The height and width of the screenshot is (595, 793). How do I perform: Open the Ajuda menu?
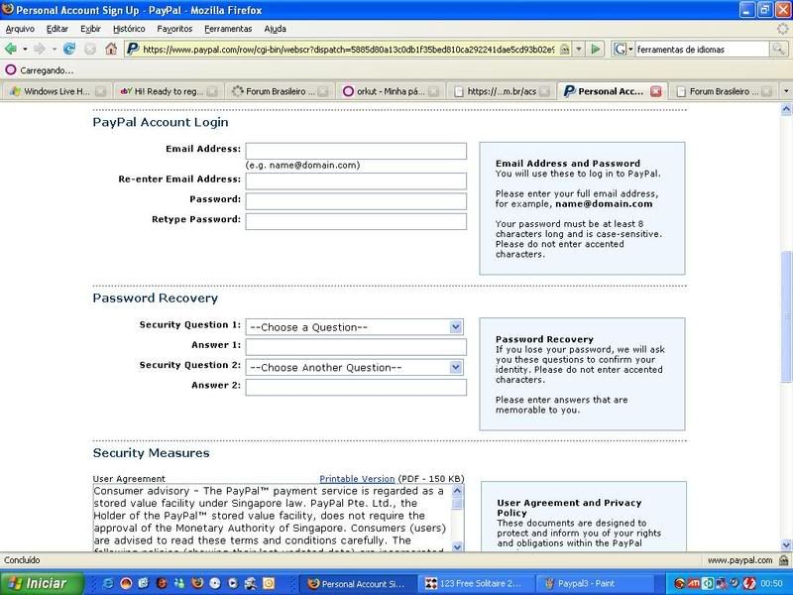(276, 29)
